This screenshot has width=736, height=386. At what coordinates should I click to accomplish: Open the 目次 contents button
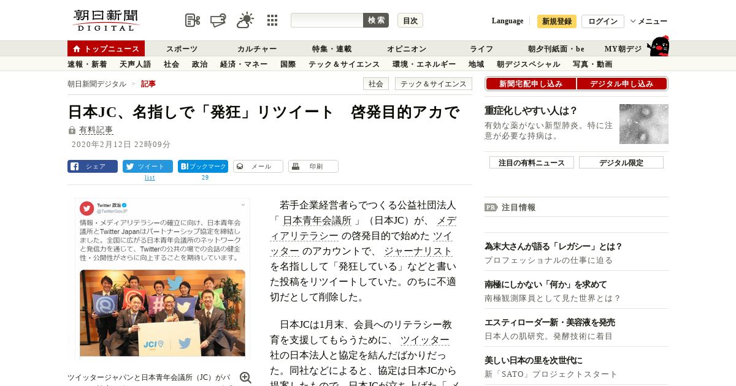410,20
